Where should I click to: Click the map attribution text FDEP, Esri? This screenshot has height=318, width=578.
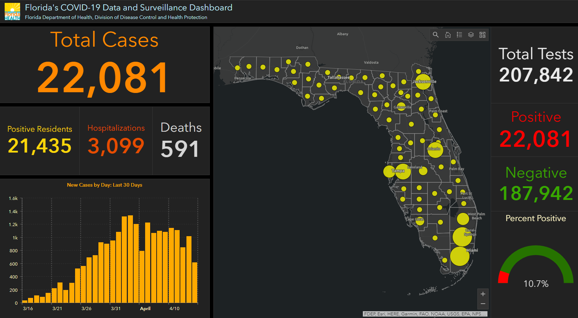[x=425, y=314]
